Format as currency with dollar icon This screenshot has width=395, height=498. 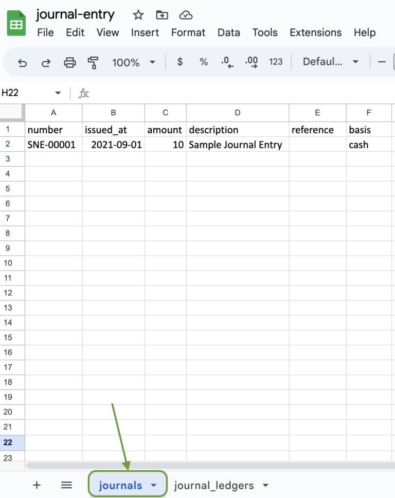tap(179, 62)
